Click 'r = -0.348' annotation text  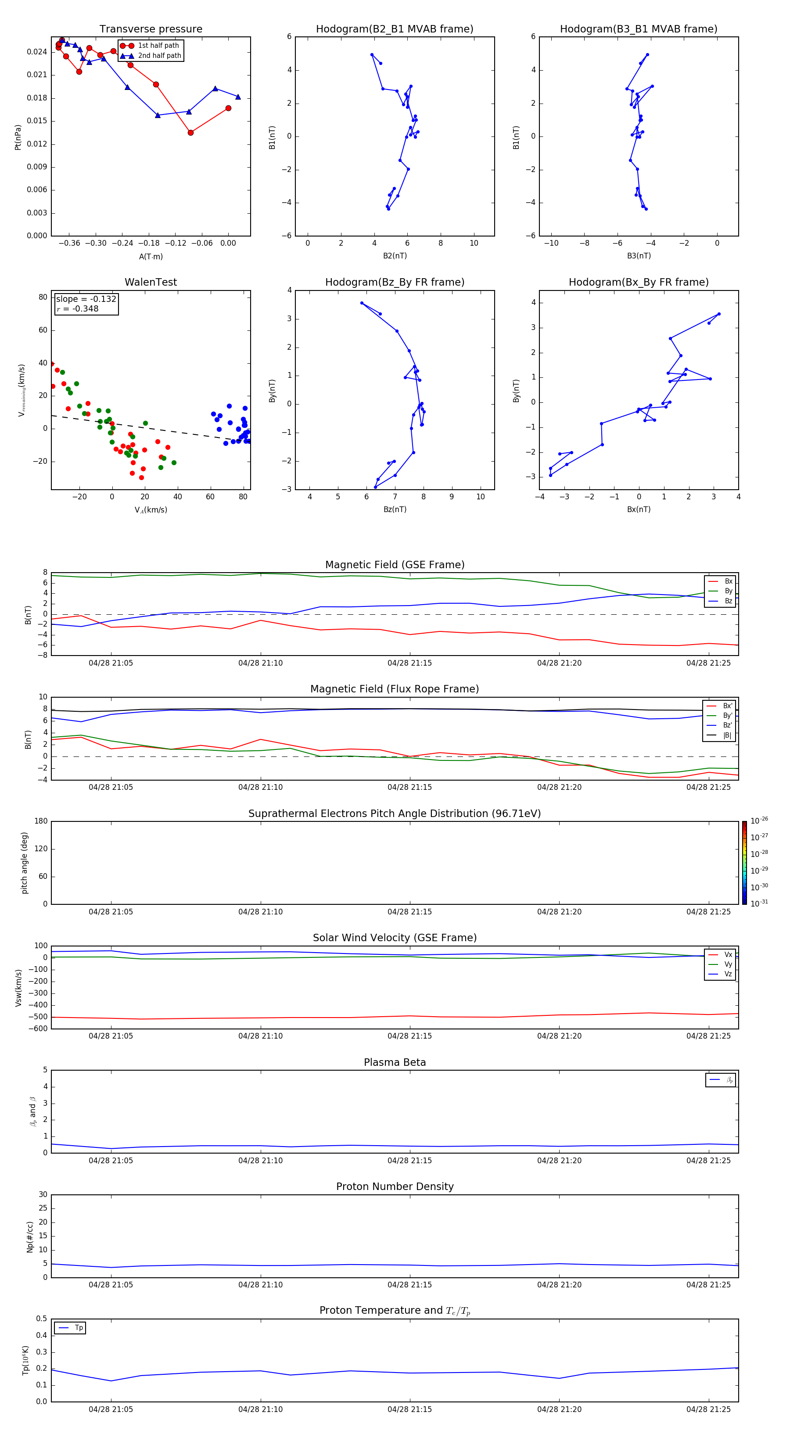tap(78, 308)
